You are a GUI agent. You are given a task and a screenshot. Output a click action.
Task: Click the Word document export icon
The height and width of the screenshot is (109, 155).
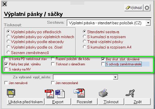click(x=60, y=94)
